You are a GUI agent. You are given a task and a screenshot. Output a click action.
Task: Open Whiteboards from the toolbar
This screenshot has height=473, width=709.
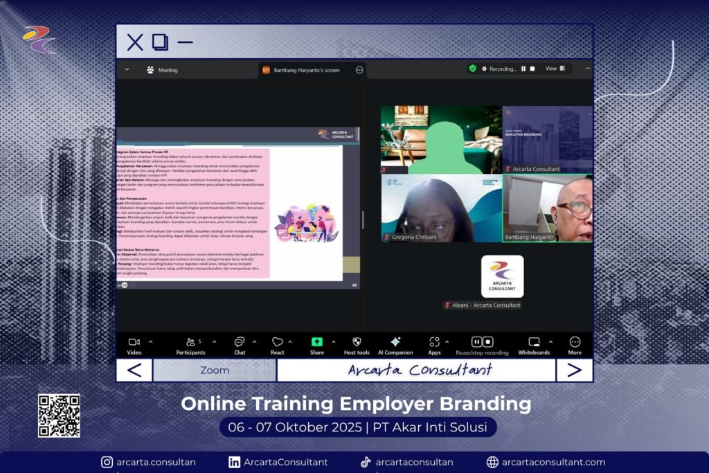[x=534, y=342]
